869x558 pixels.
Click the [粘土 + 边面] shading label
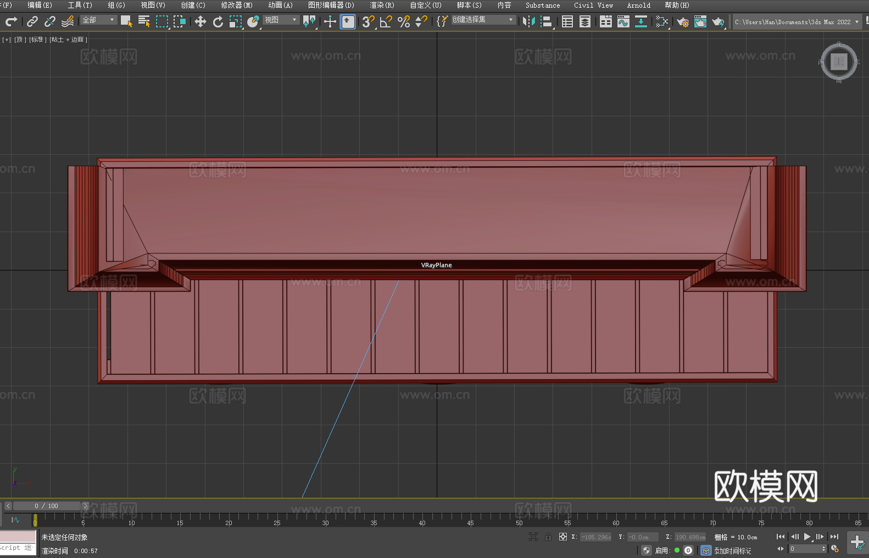69,40
